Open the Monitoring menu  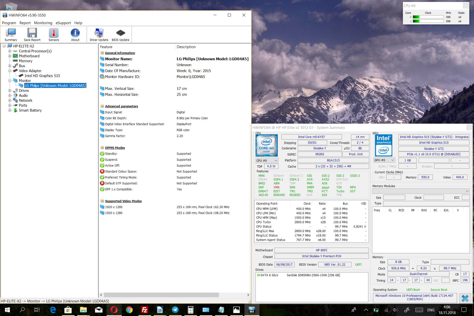[43, 23]
